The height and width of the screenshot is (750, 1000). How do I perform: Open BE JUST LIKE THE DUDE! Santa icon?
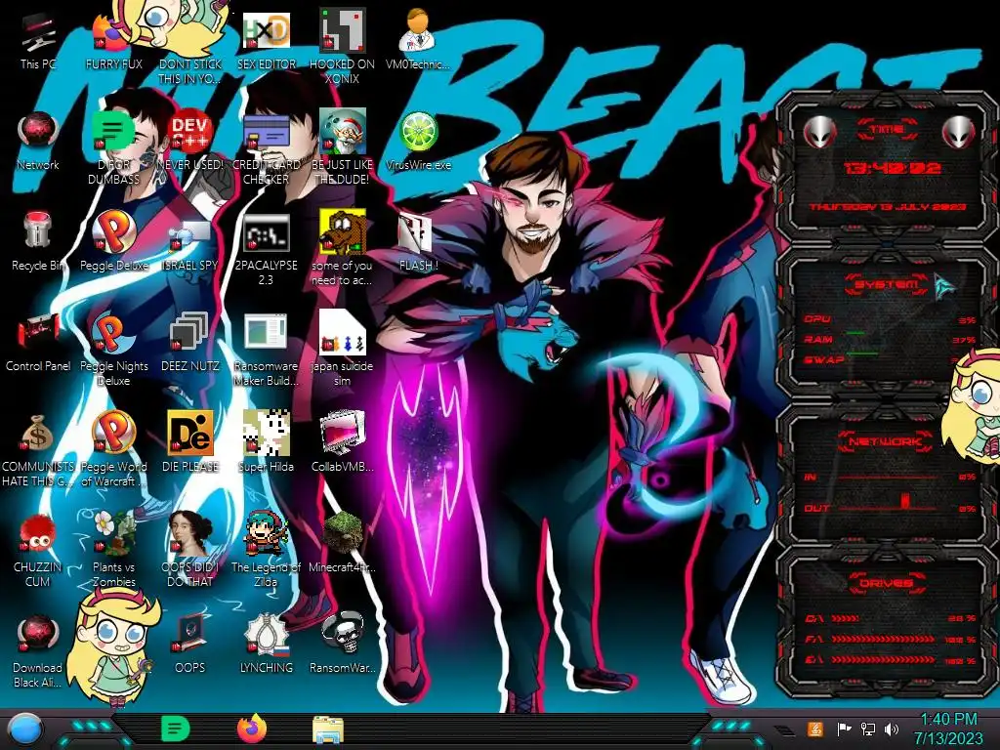(x=343, y=146)
